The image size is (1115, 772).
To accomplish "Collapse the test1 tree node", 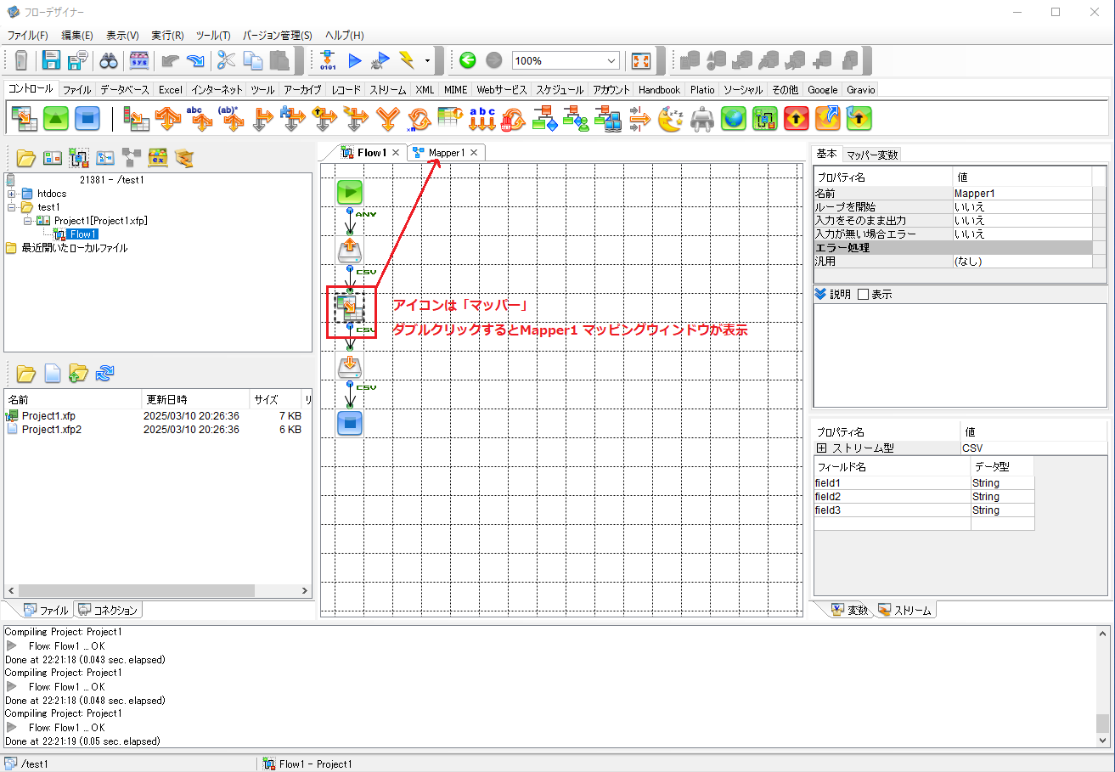I will (11, 207).
